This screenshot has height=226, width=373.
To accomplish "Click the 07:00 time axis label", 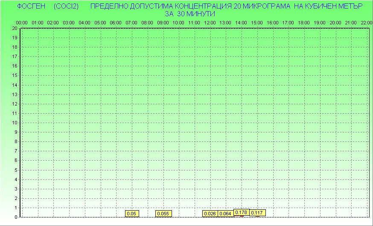I will (131, 23).
